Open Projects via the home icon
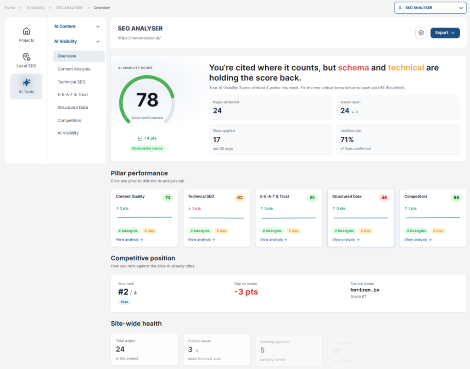Image resolution: width=470 pixels, height=369 pixels. pos(26,31)
